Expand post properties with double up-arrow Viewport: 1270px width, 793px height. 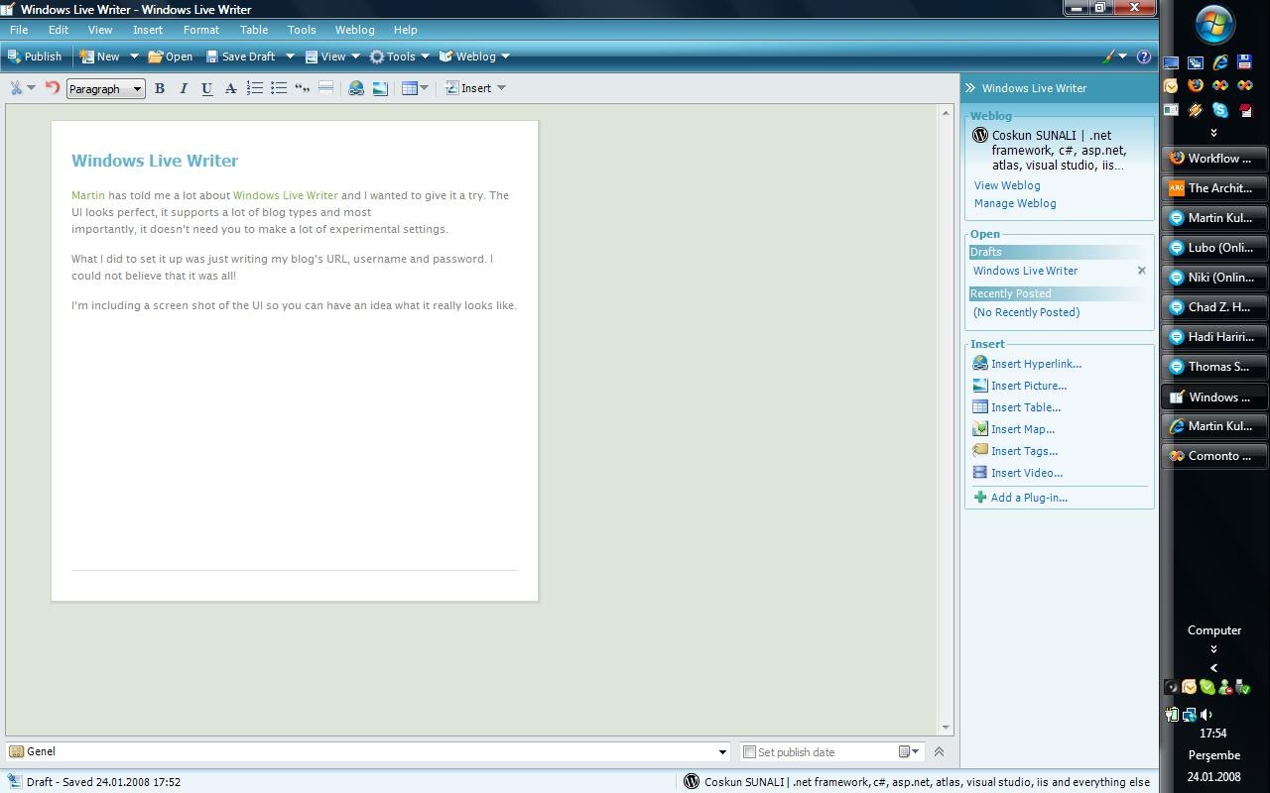click(x=939, y=751)
